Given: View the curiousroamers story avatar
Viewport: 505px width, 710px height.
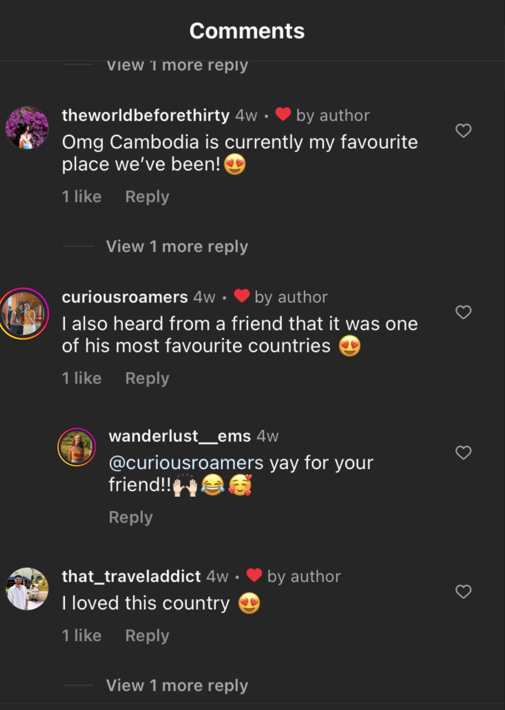Looking at the screenshot, I should (24, 313).
